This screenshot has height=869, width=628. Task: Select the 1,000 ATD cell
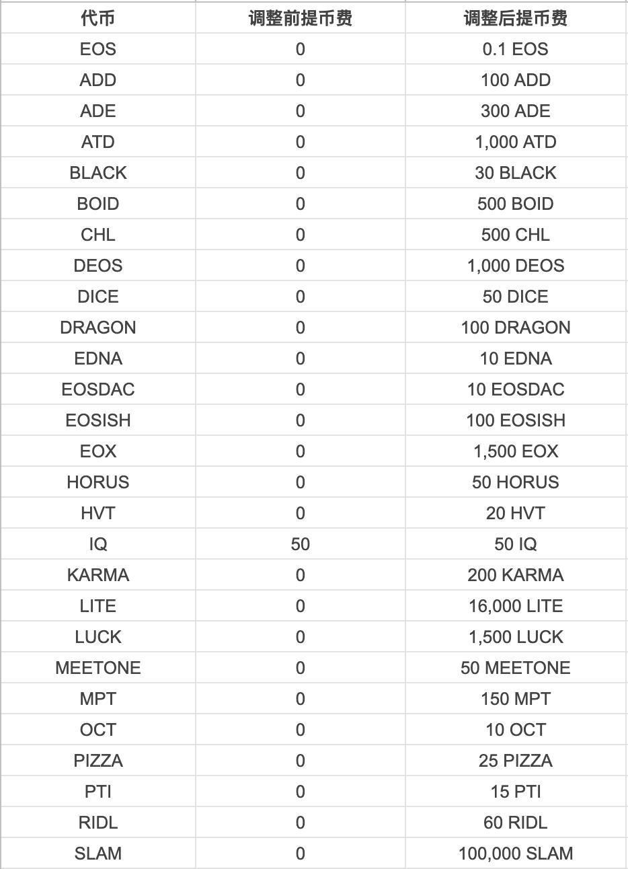pyautogui.click(x=516, y=142)
